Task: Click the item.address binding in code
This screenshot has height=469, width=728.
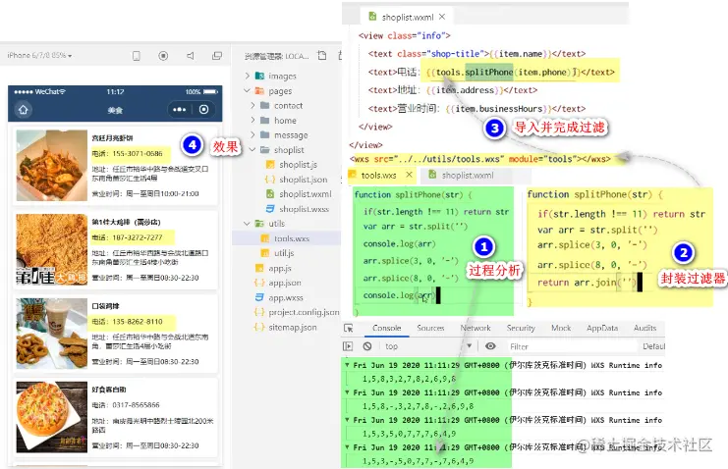Action: pyautogui.click(x=465, y=90)
